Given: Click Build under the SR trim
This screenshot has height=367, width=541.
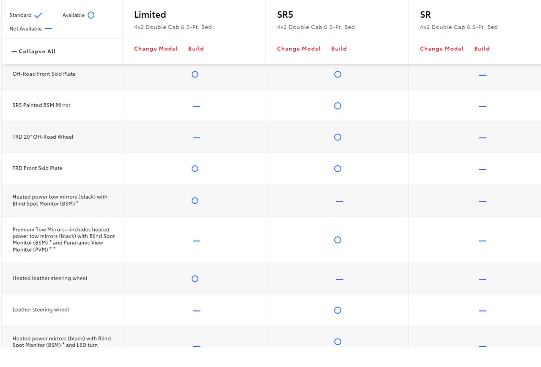Looking at the screenshot, I should point(482,49).
